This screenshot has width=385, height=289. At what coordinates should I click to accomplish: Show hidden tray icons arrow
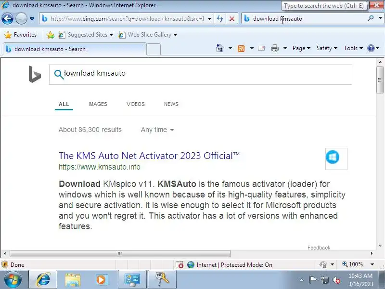pyautogui.click(x=302, y=280)
